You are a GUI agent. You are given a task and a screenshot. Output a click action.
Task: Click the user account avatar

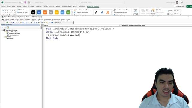tap(177, 2)
